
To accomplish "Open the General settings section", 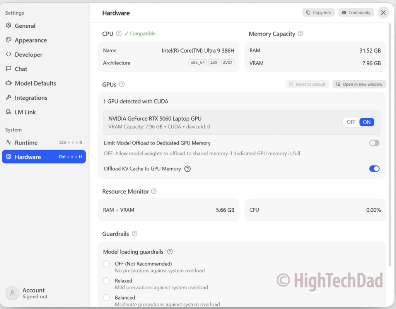I will click(44, 26).
